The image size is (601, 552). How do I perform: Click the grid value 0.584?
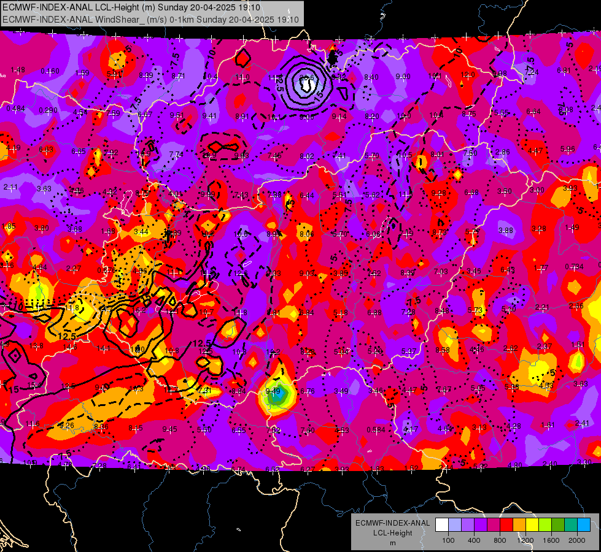[x=376, y=430]
